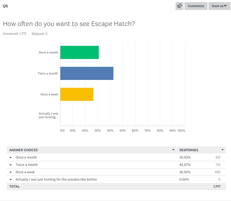Expand the Twice a month row arrow
Image resolution: width=231 pixels, height=201 pixels.
click(11, 165)
